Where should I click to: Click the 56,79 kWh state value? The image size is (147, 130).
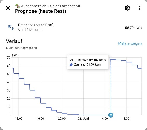133,28
